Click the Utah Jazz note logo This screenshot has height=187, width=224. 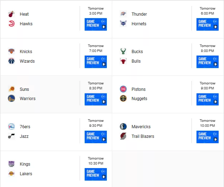[11, 136]
